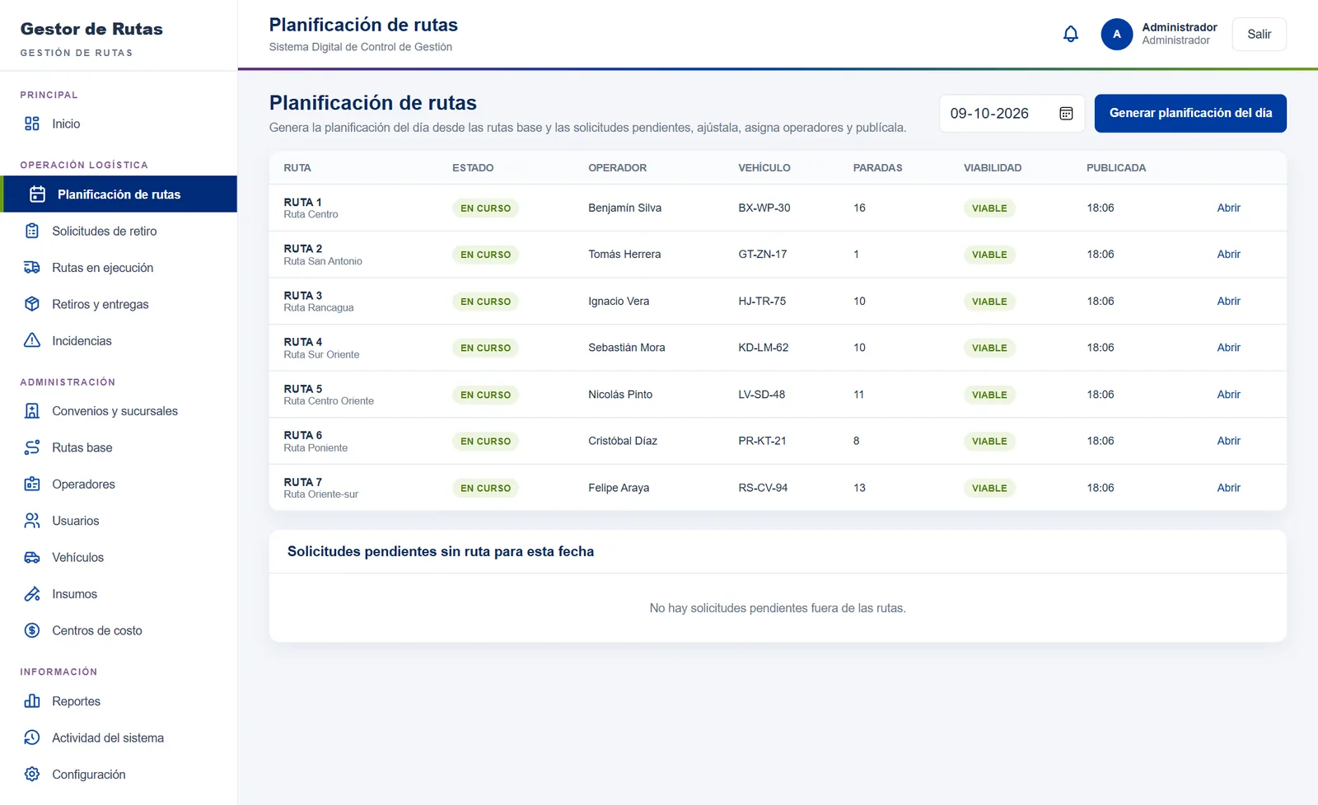Screen dimensions: 1318x805
Task: Click the Salir logout button
Action: pyautogui.click(x=1259, y=34)
